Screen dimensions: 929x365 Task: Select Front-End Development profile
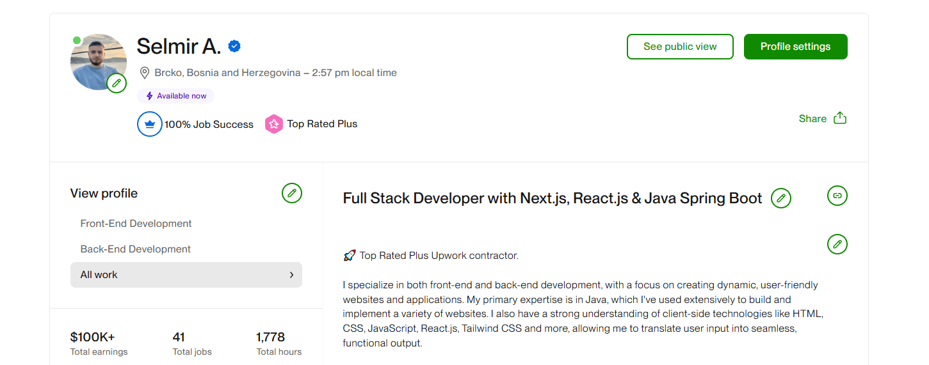(136, 224)
